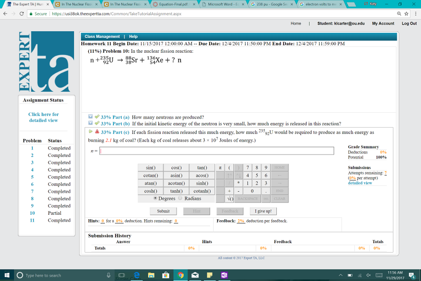The width and height of the screenshot is (421, 281).
Task: Insert the cosh() function
Action: pyautogui.click(x=150, y=190)
